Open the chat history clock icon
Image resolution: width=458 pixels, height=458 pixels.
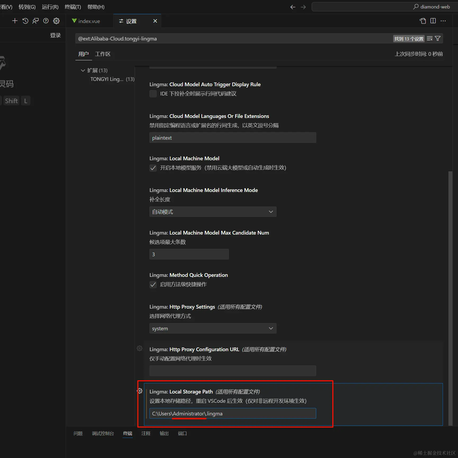[25, 21]
